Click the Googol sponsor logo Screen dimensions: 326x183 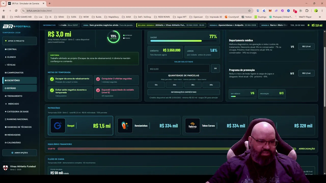58,126
